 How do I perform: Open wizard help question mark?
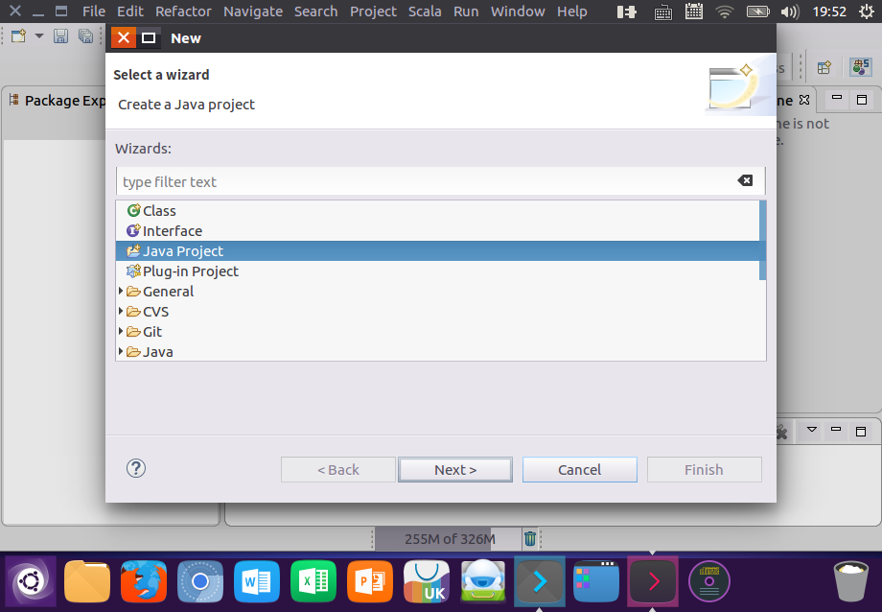click(135, 468)
